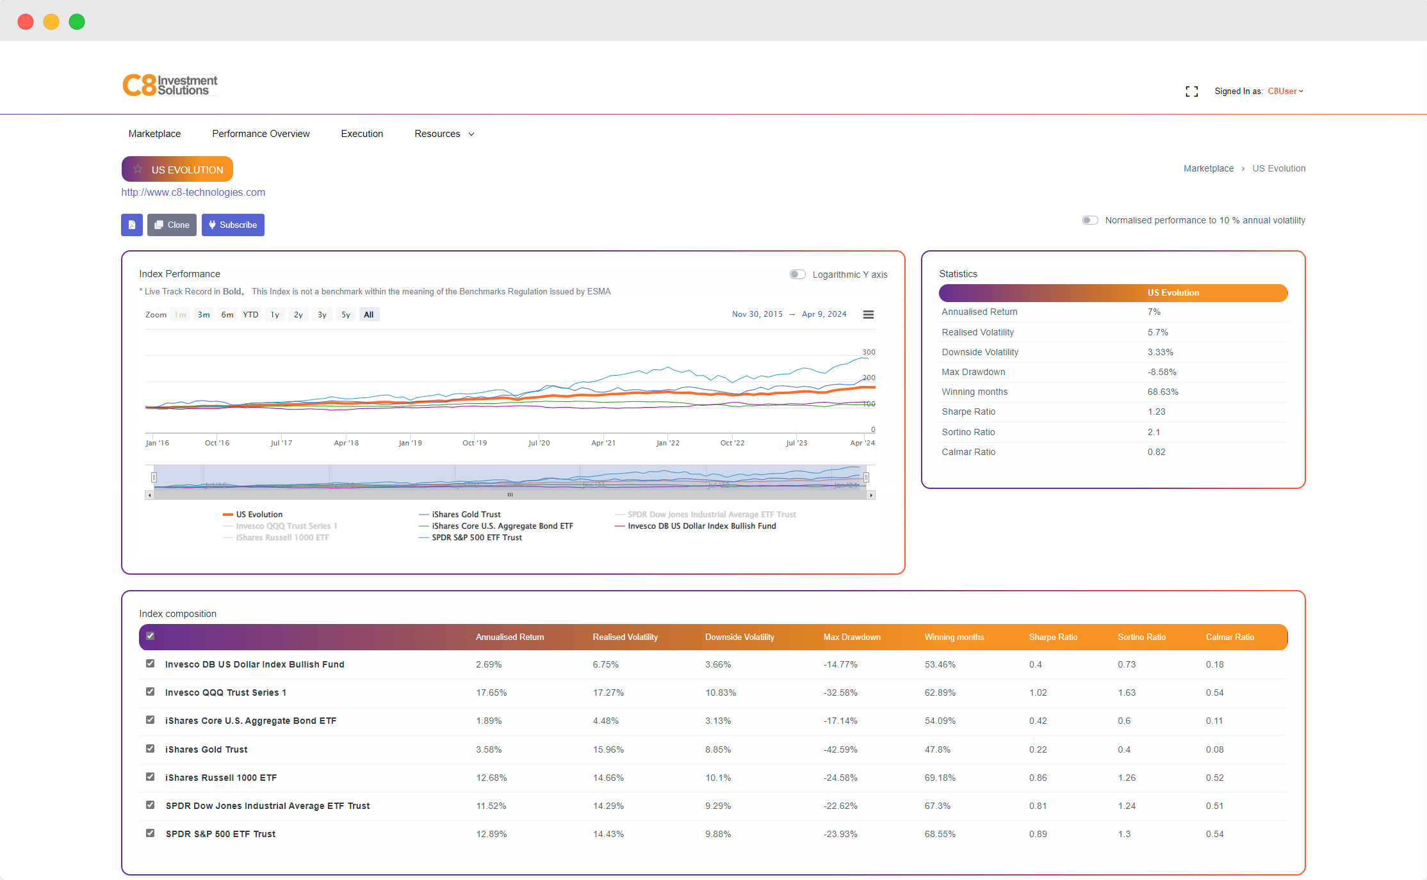Image resolution: width=1427 pixels, height=880 pixels.
Task: Open the c8-technologies.com link
Action: (x=193, y=192)
